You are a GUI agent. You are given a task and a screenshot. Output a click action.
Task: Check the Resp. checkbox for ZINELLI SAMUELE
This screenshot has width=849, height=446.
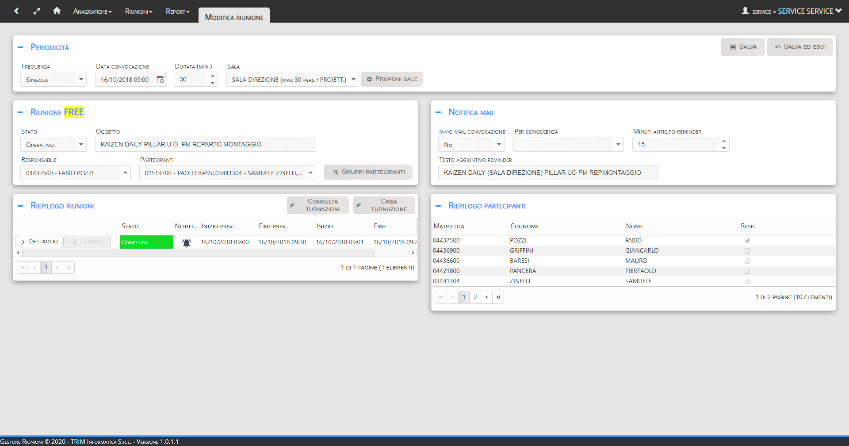point(747,281)
